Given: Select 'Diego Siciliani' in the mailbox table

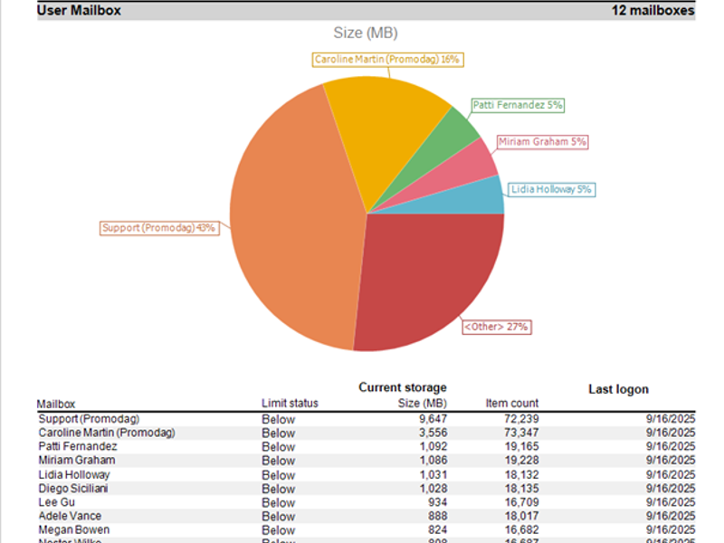Looking at the screenshot, I should [72, 489].
